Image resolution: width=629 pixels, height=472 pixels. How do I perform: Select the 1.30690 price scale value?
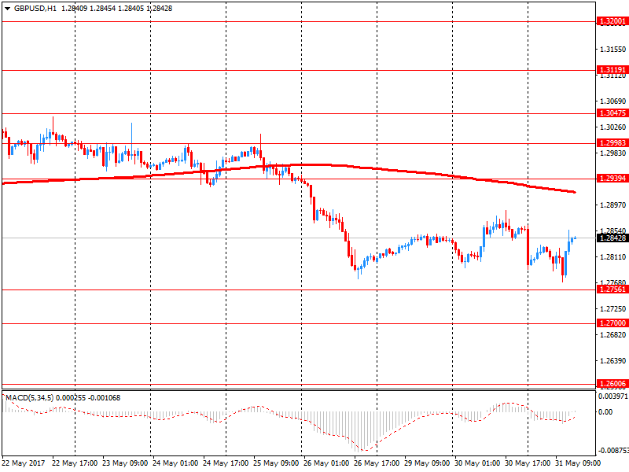(613, 101)
